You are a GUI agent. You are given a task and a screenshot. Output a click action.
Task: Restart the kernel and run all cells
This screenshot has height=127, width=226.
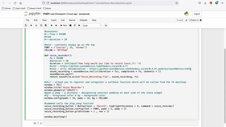coord(79,25)
